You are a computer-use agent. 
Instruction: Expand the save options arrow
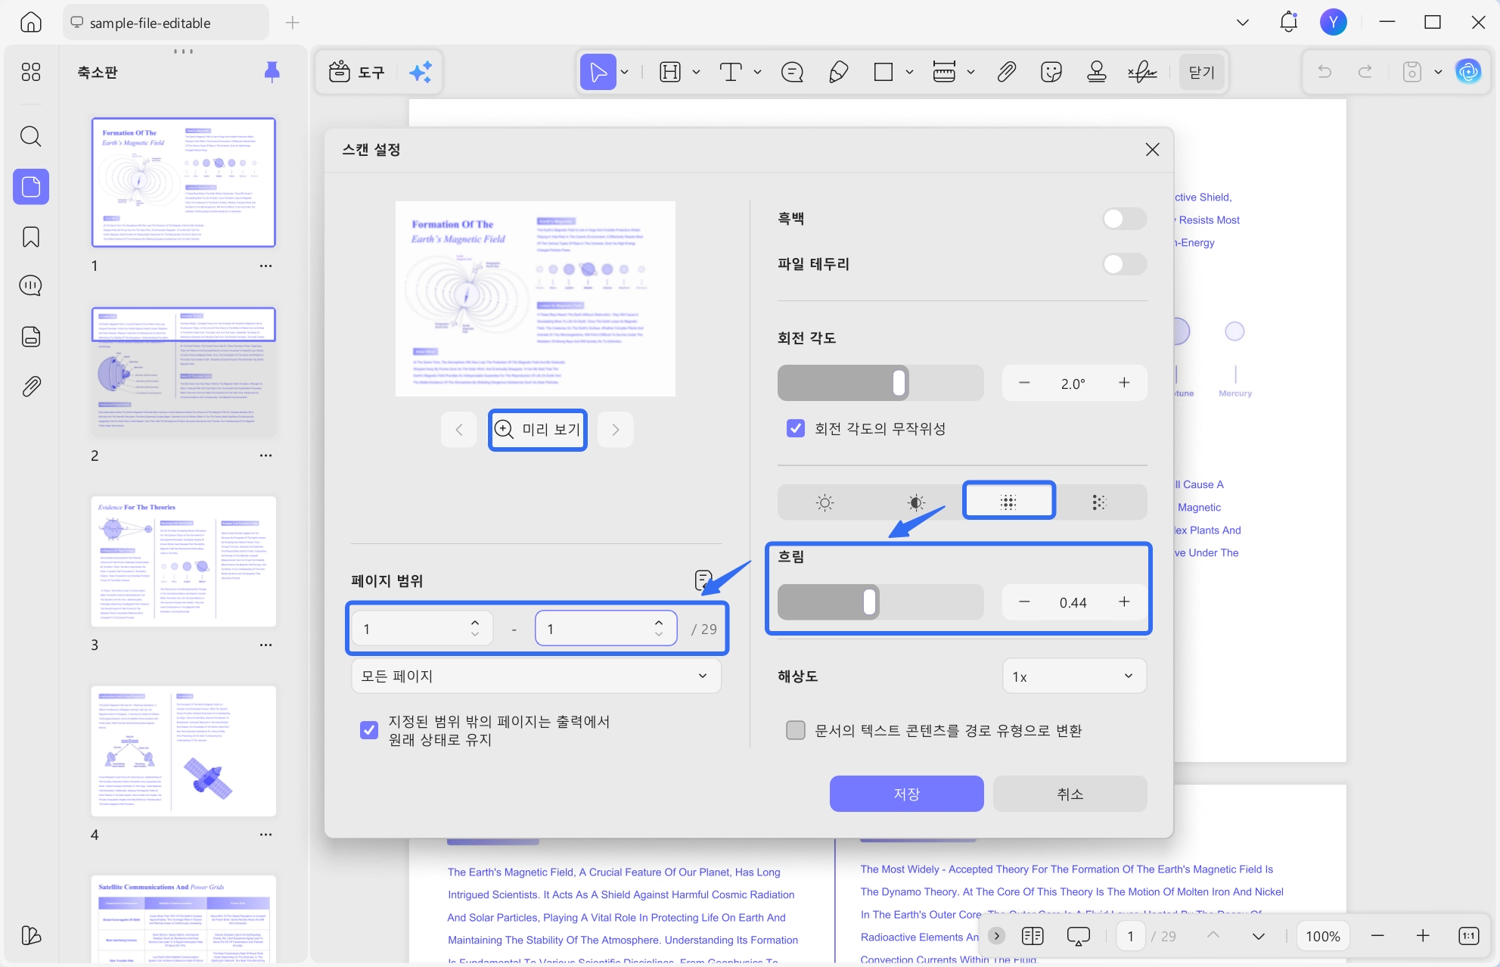pos(1438,72)
